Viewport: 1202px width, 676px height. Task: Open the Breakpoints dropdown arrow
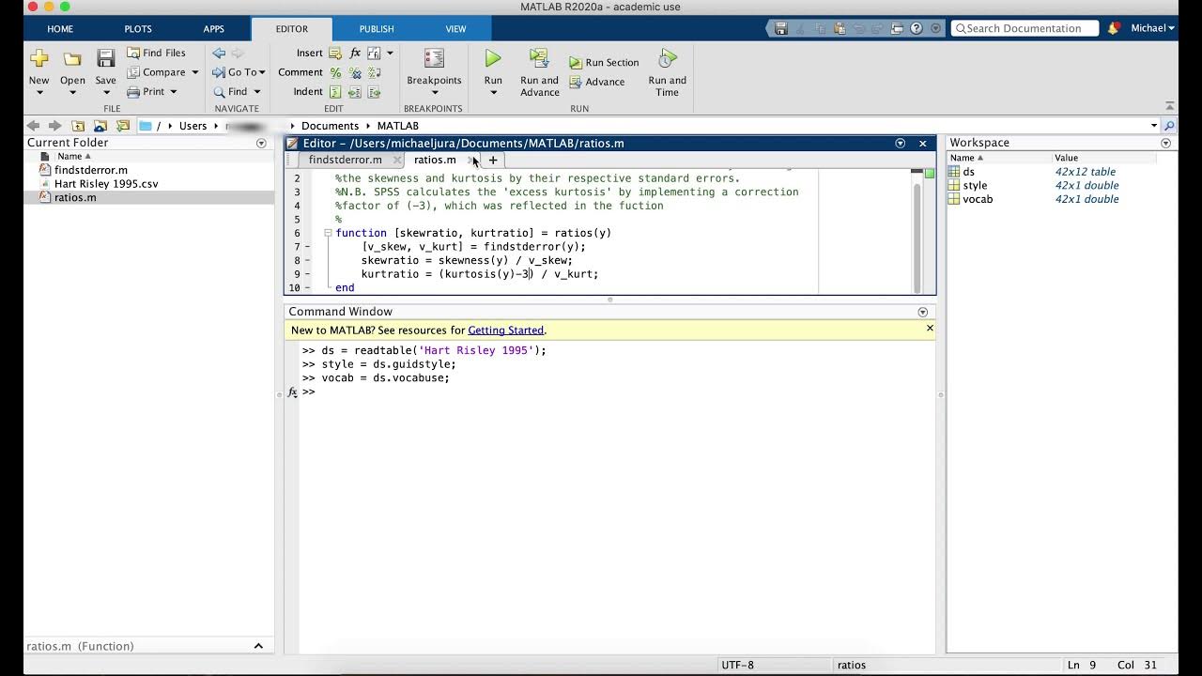(434, 93)
